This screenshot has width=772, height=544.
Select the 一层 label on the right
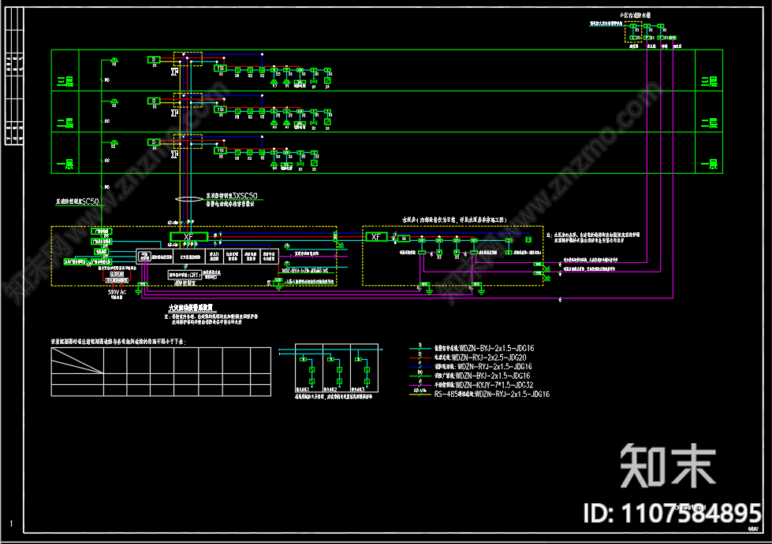click(709, 165)
